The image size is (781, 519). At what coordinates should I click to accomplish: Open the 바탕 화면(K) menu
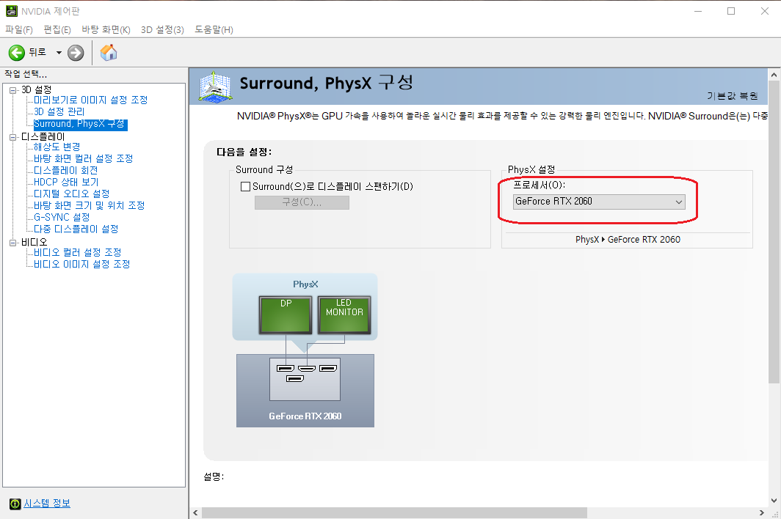tap(106, 30)
